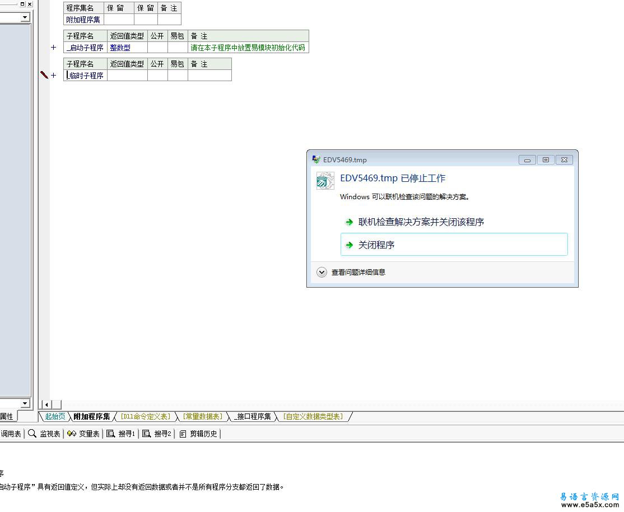Expand the _启动子程序 plus sign
The height and width of the screenshot is (512, 624).
54,48
